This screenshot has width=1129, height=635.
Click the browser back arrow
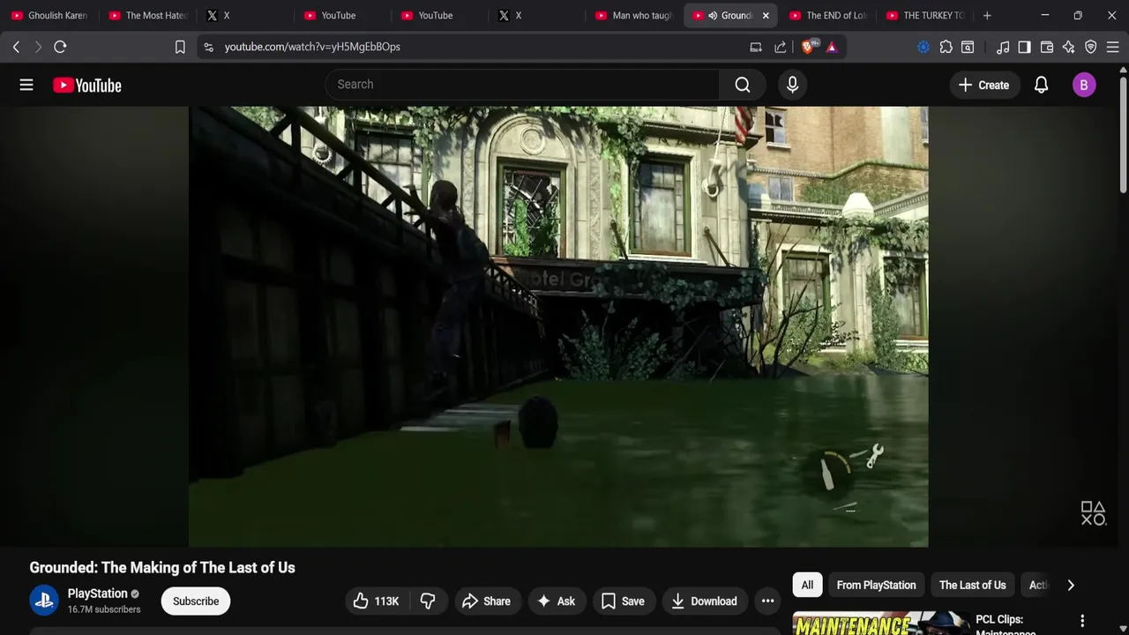[16, 47]
